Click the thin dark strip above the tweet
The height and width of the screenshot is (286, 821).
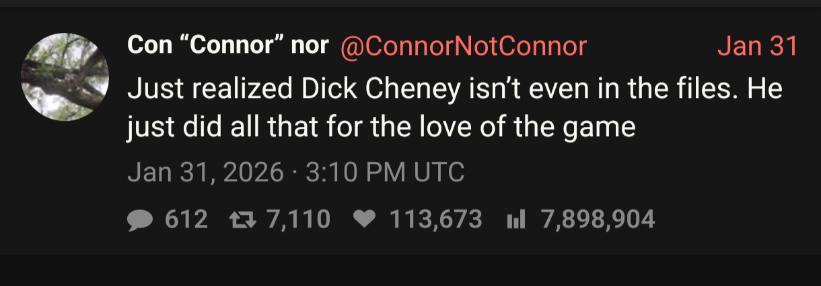[410, 3]
